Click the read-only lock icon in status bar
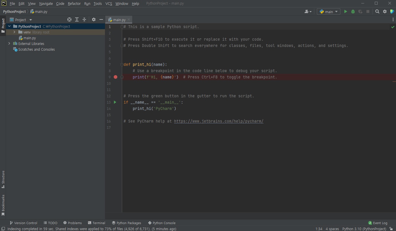Viewport: 396px width, 231px height. coord(391,229)
